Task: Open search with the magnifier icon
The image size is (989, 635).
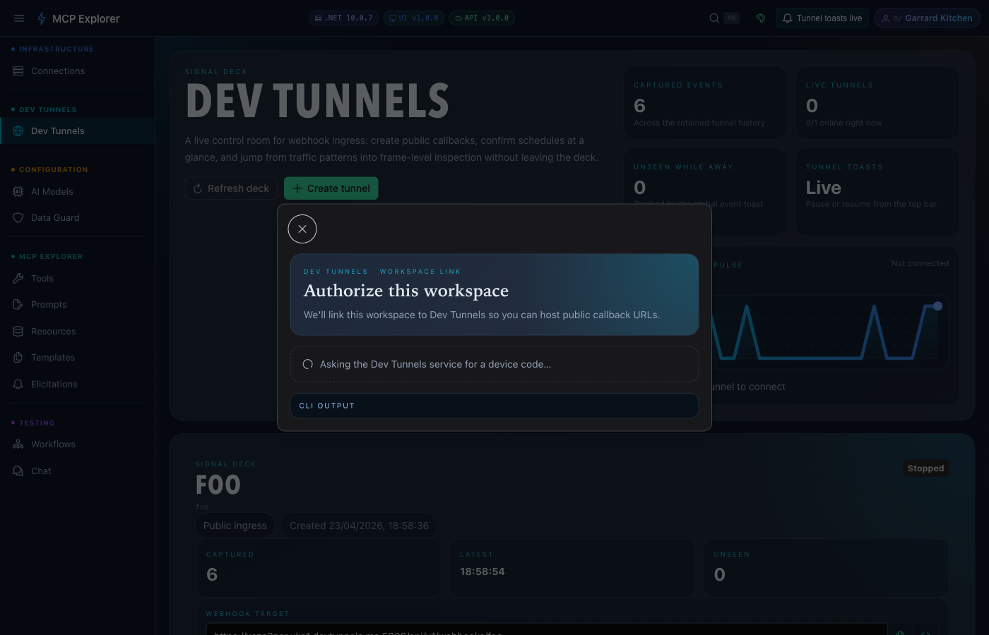Action: coord(714,18)
